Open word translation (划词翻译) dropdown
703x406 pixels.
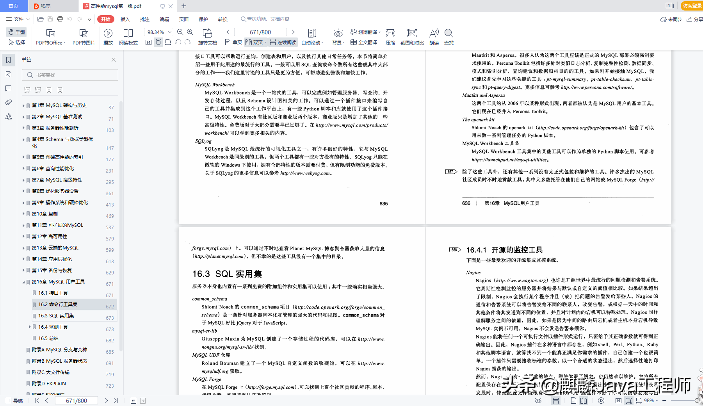point(365,32)
